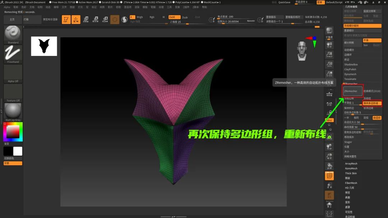This screenshot has height=218, width=388.
Task: Open the MatCap Gray material picker
Action: pos(13,112)
